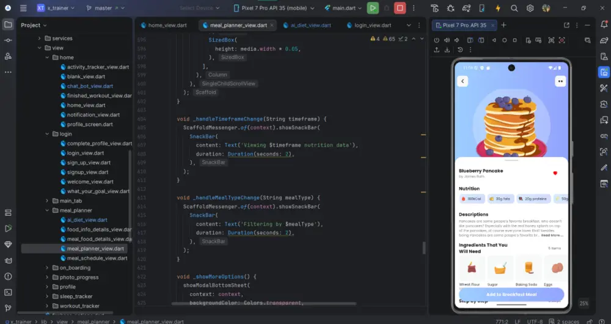Viewport: 611px width, 324px height.
Task: Click the editor horizontal scrollbar
Action: click(x=264, y=304)
